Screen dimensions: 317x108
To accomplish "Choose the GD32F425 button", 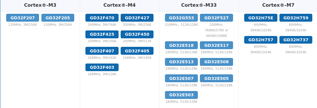I will [x=102, y=34].
